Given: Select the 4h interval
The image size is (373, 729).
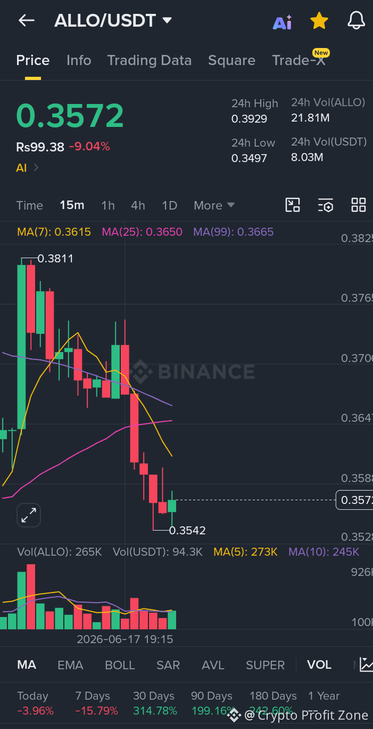Looking at the screenshot, I should tap(138, 205).
